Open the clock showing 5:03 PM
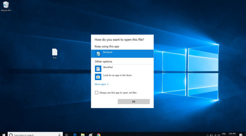Viewport: 246px width, 136px height. (232, 134)
